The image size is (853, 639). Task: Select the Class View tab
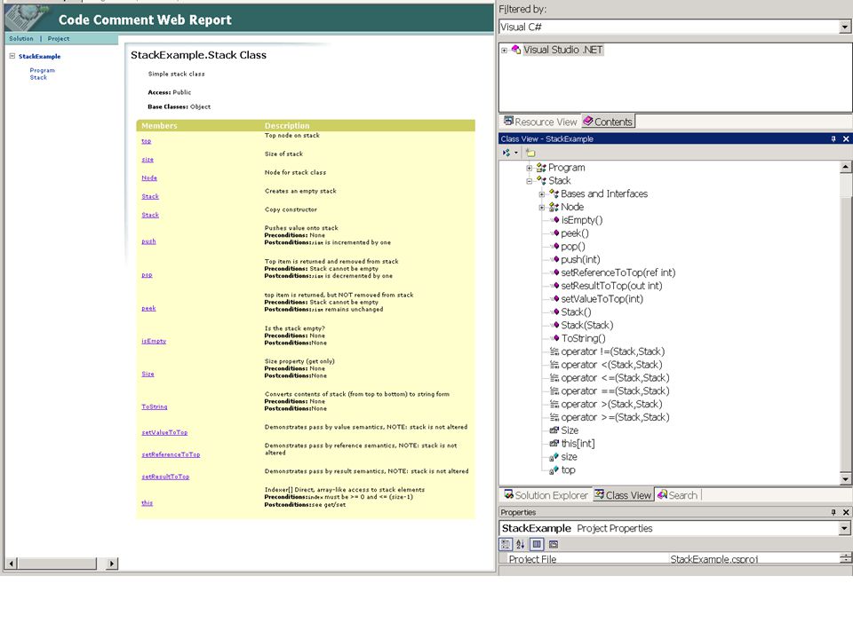tap(623, 495)
